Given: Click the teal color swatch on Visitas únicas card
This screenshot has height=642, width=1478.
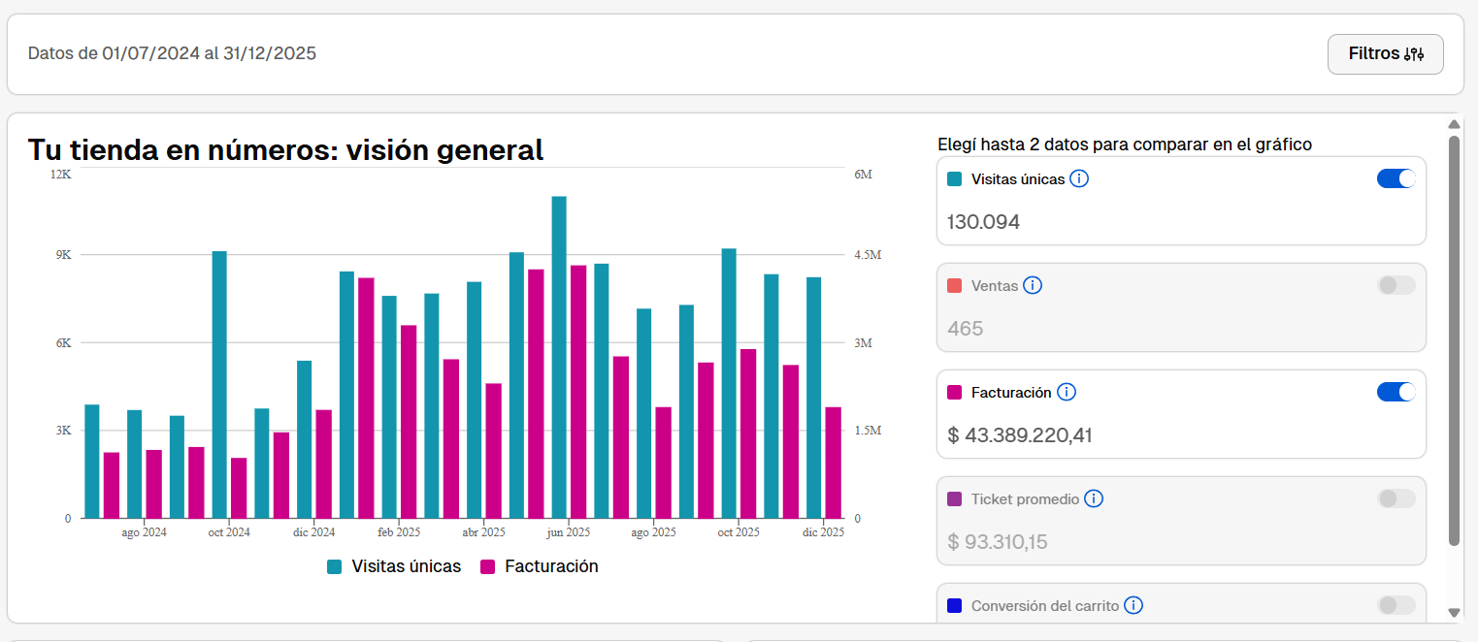Looking at the screenshot, I should point(954,179).
